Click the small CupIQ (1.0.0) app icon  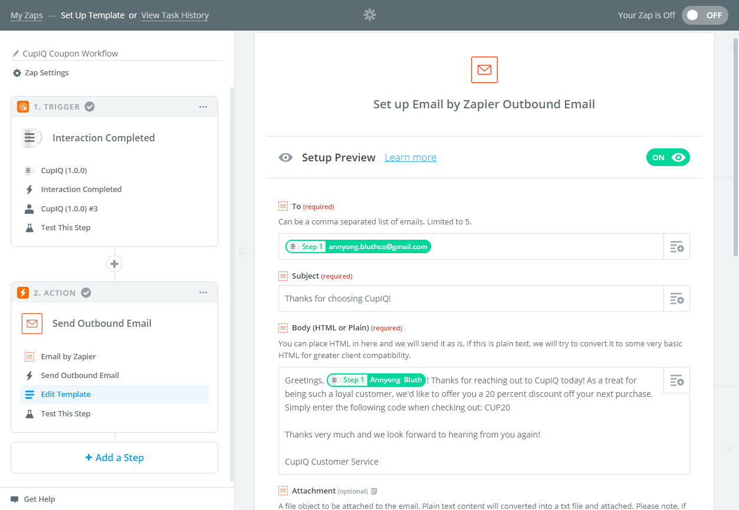coord(29,171)
